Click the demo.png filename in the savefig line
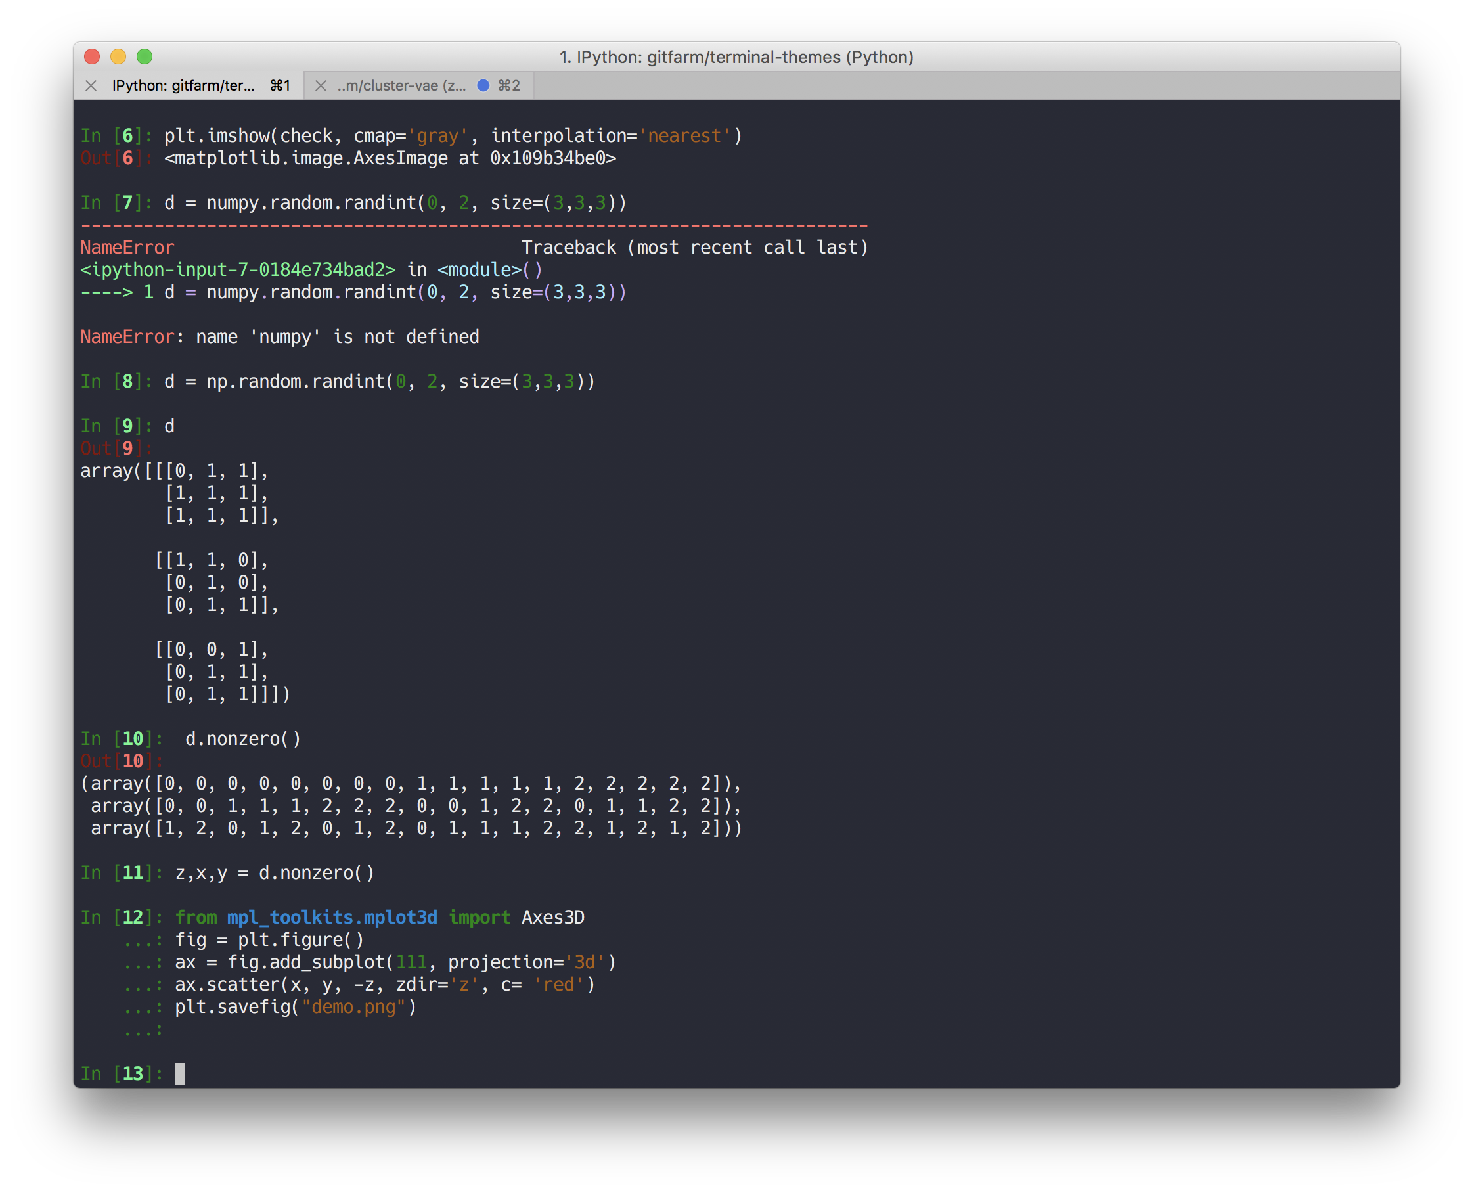The height and width of the screenshot is (1193, 1474). point(353,1008)
